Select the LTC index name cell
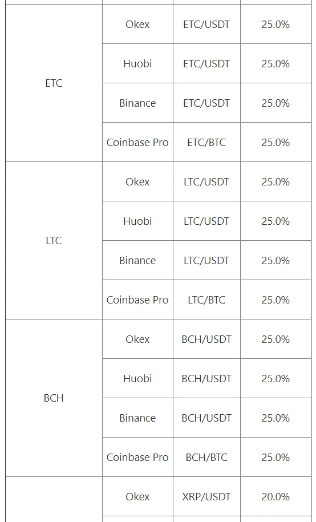The image size is (316, 522). pos(54,240)
